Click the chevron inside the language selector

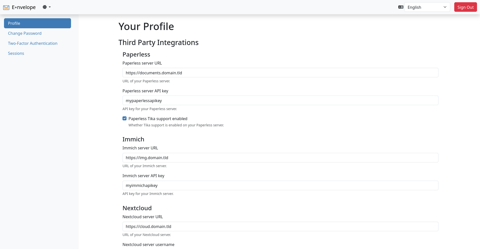(445, 7)
